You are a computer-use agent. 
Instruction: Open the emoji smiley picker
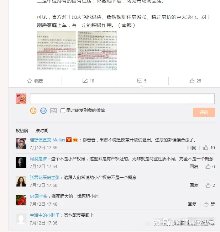tap(33, 111)
